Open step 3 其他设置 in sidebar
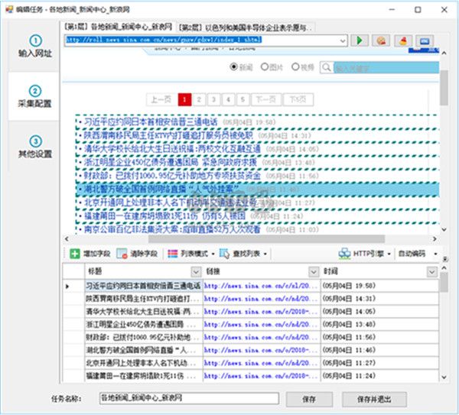Viewport: 459px width, 415px height. [35, 147]
